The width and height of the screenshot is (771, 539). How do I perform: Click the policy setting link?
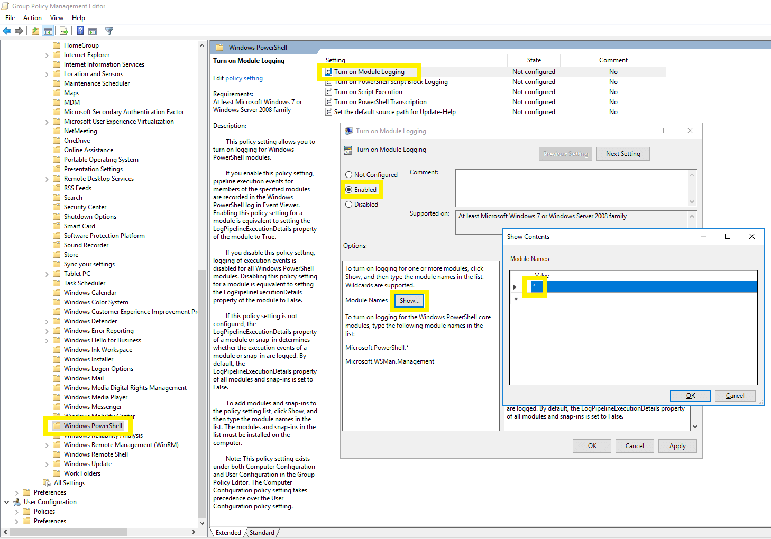tap(244, 78)
